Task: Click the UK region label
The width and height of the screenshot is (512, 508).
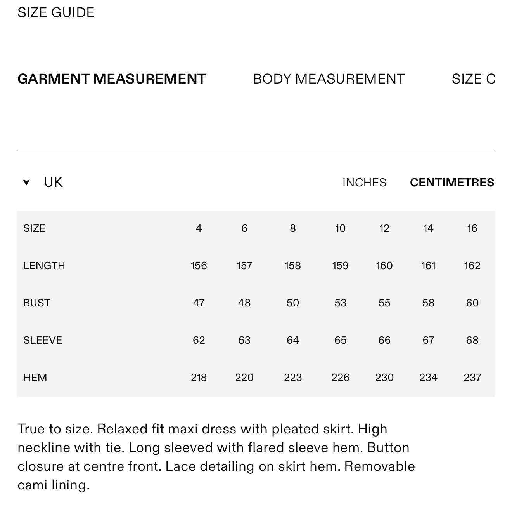Action: 53,183
